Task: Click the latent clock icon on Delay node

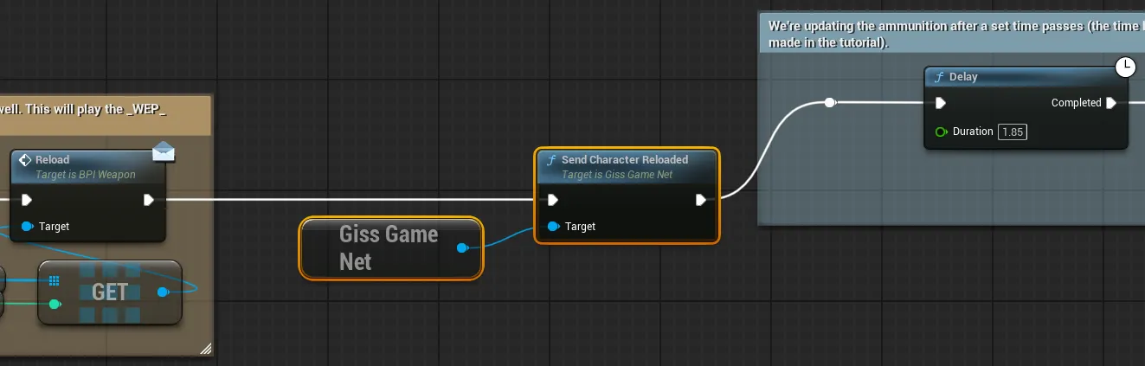Action: (x=1125, y=67)
